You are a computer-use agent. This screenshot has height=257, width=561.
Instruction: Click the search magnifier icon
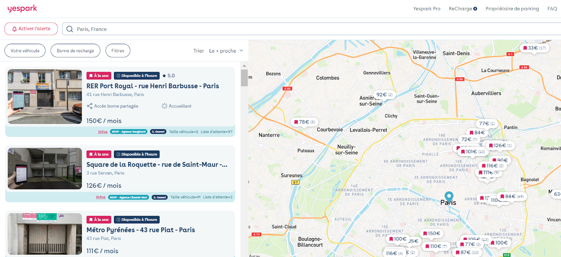click(70, 29)
